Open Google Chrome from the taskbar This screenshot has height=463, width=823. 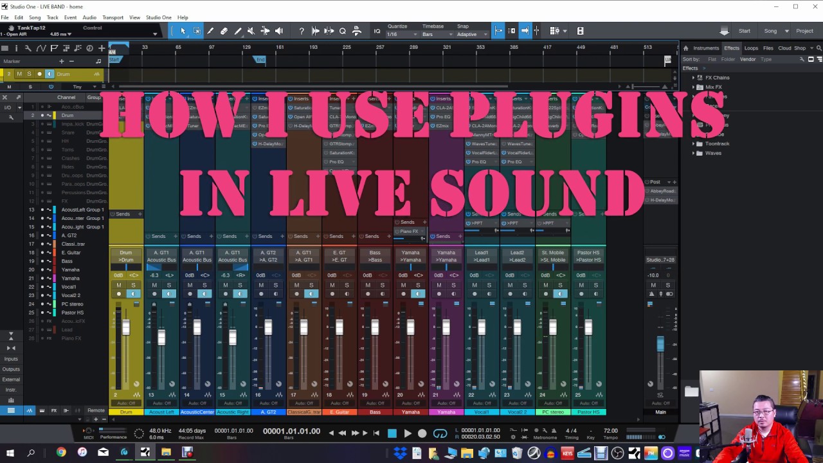click(61, 453)
